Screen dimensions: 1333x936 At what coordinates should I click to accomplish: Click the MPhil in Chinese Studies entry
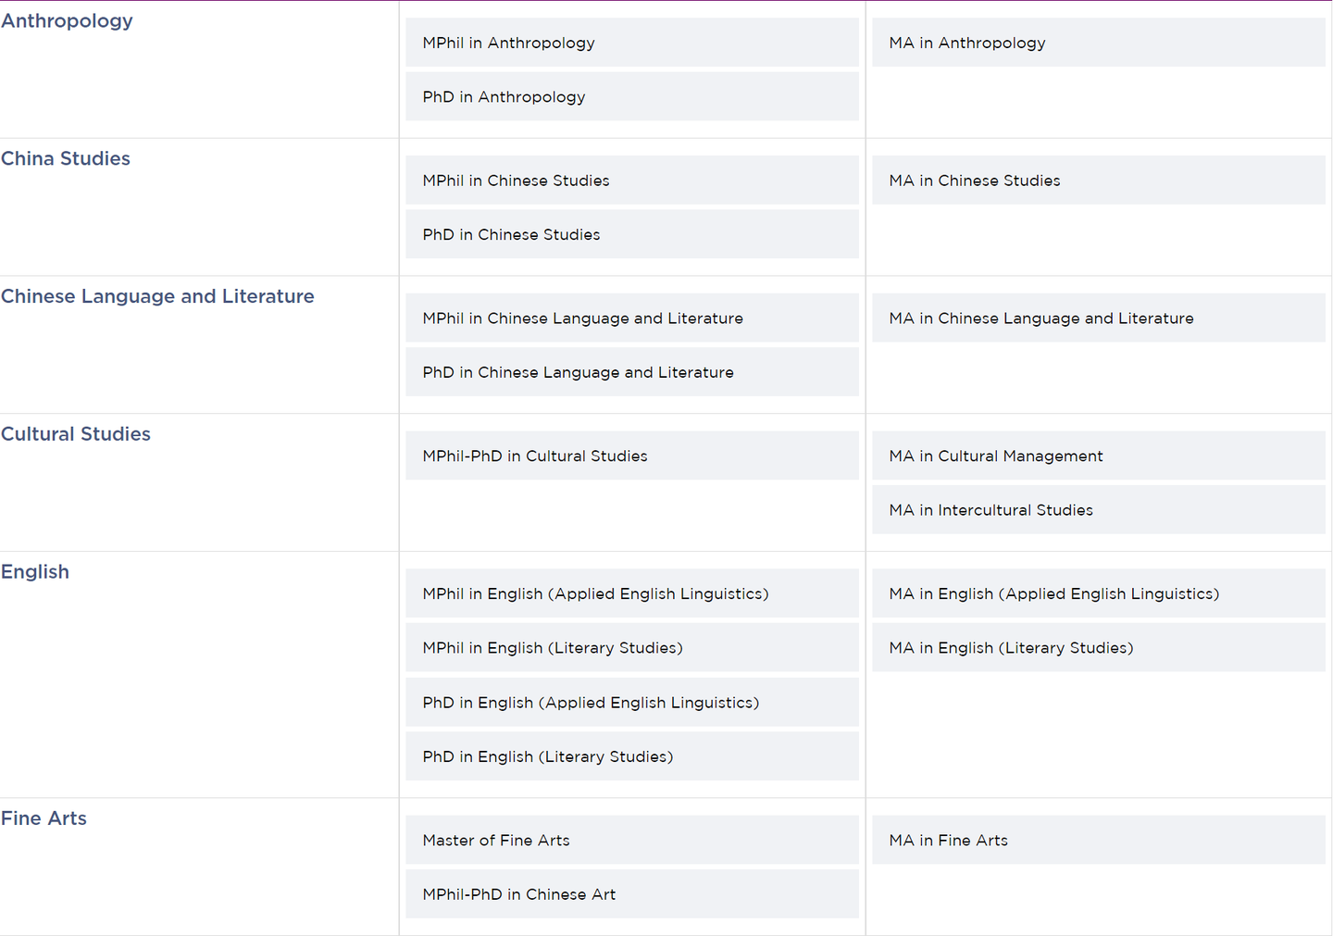coord(632,181)
